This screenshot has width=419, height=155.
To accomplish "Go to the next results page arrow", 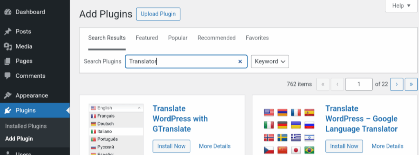I will (397, 84).
